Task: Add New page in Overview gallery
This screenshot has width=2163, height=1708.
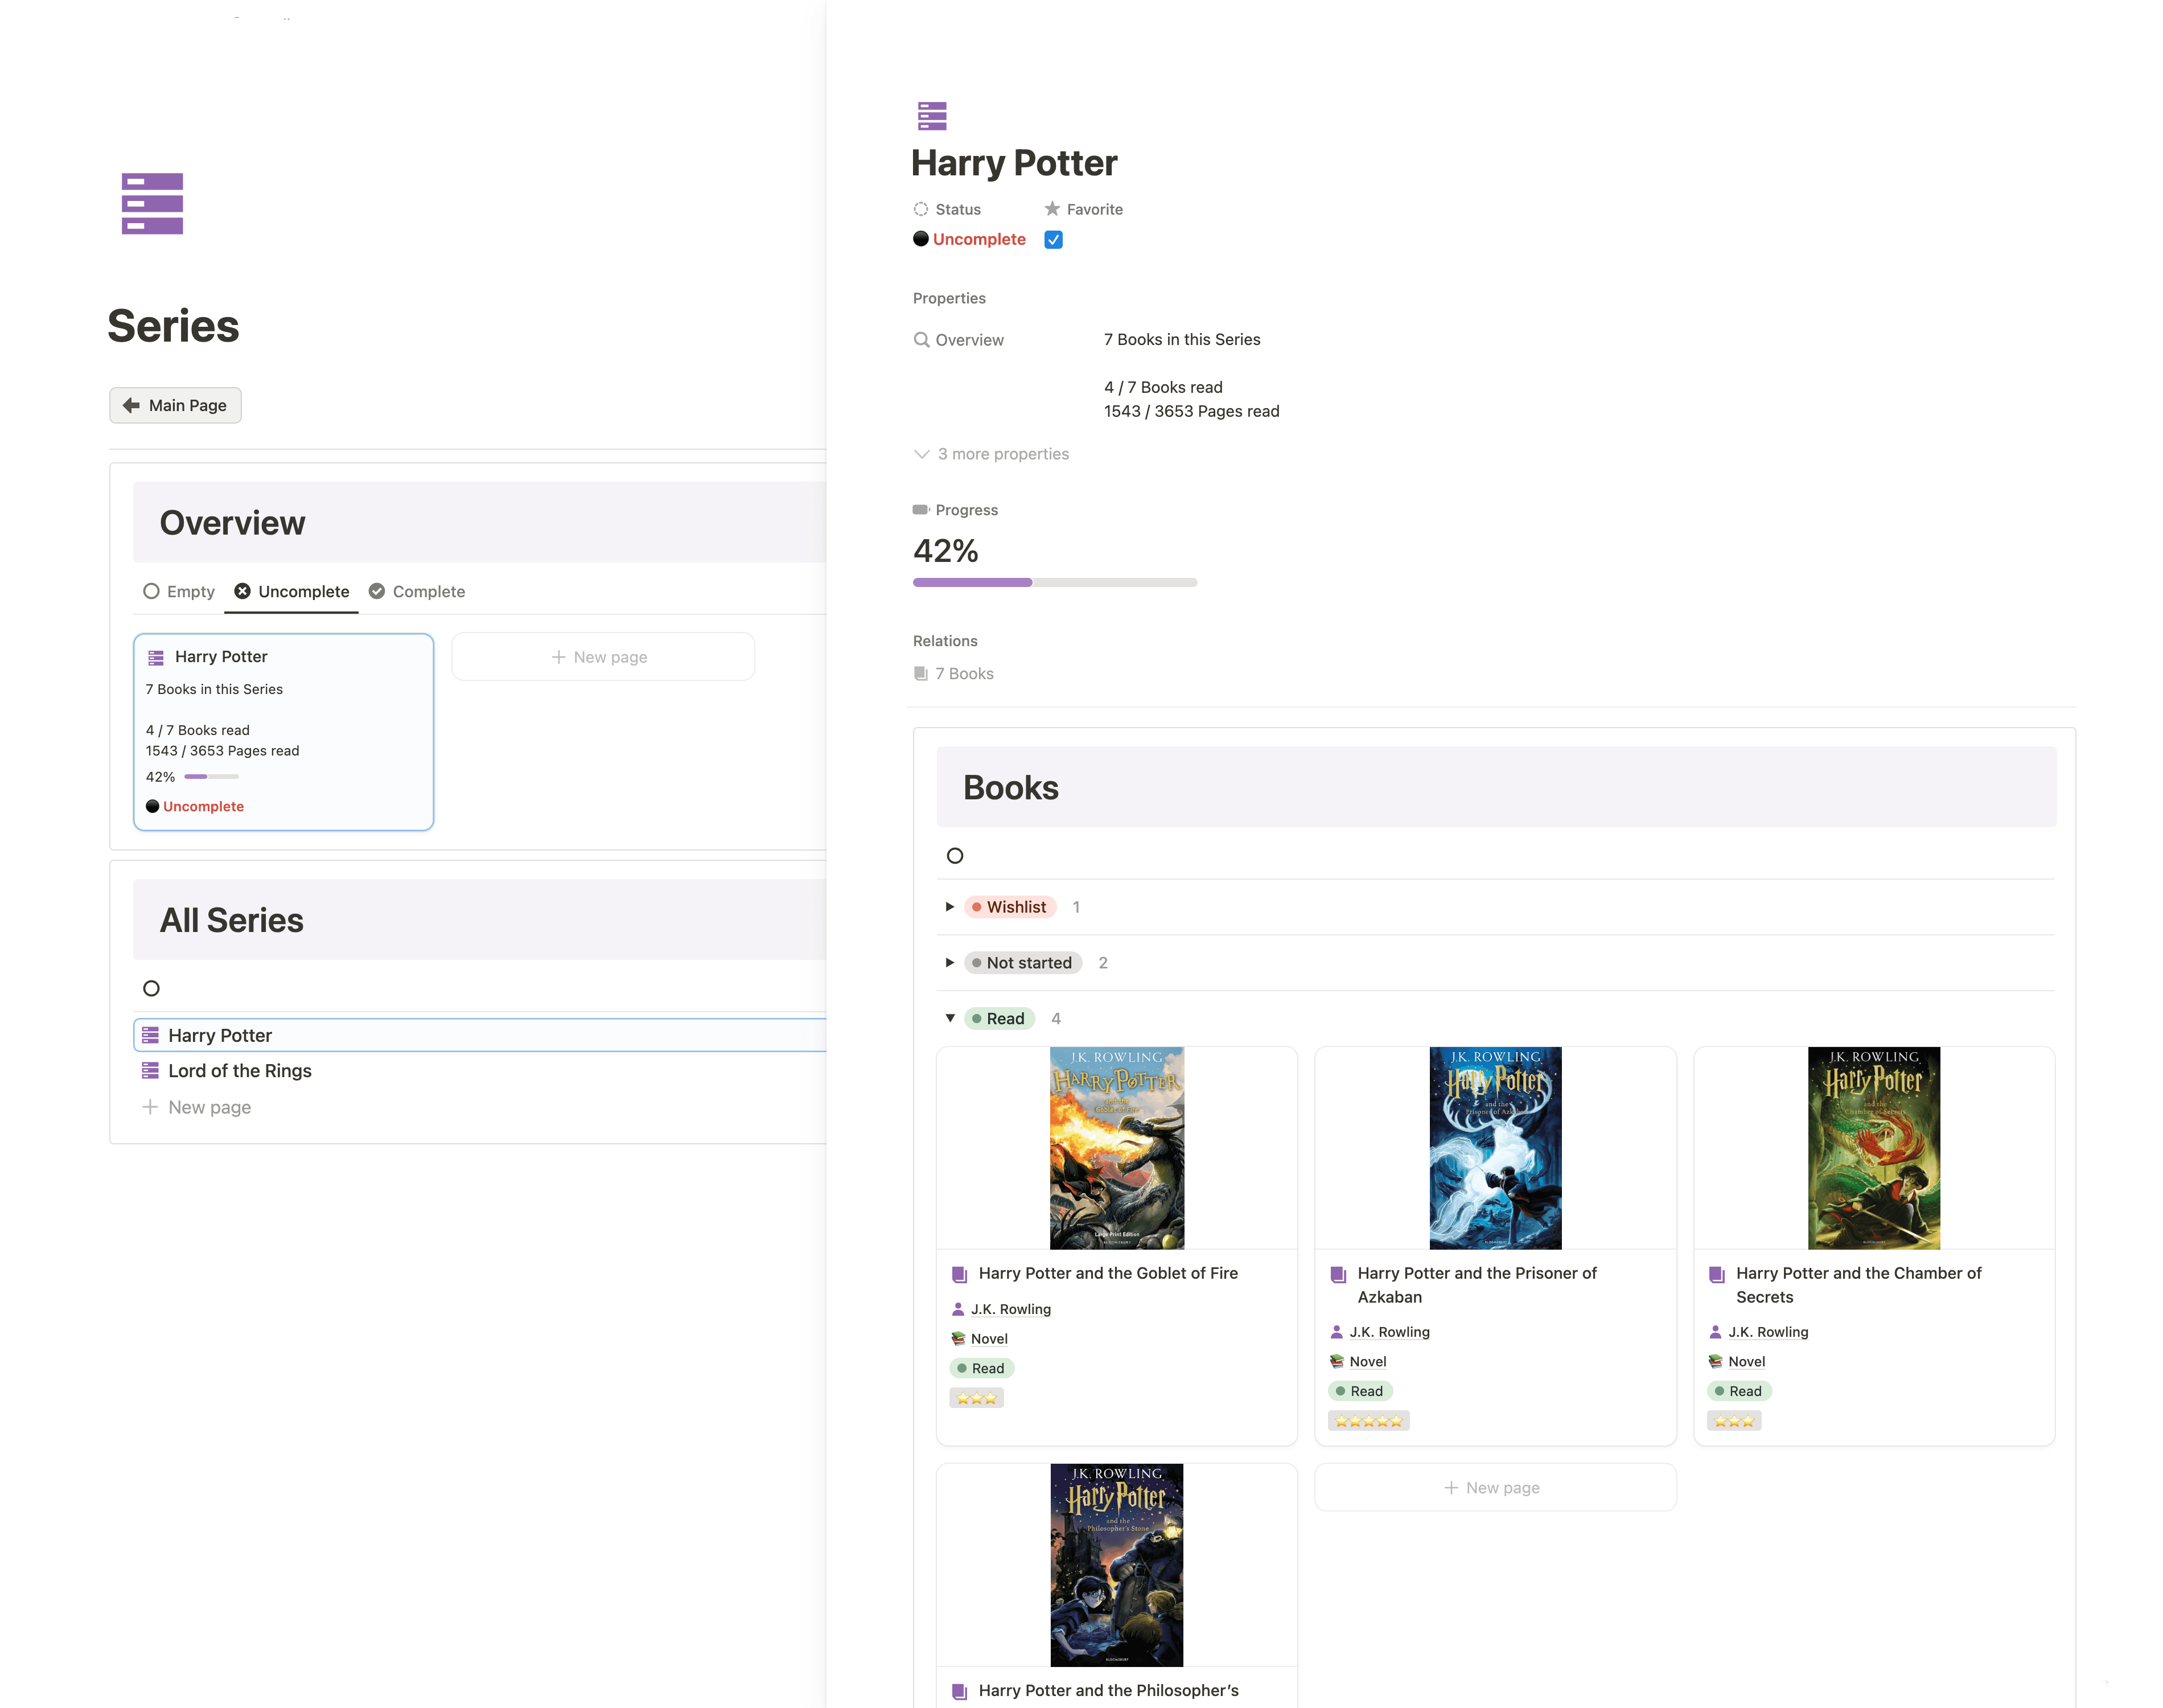Action: pos(602,657)
